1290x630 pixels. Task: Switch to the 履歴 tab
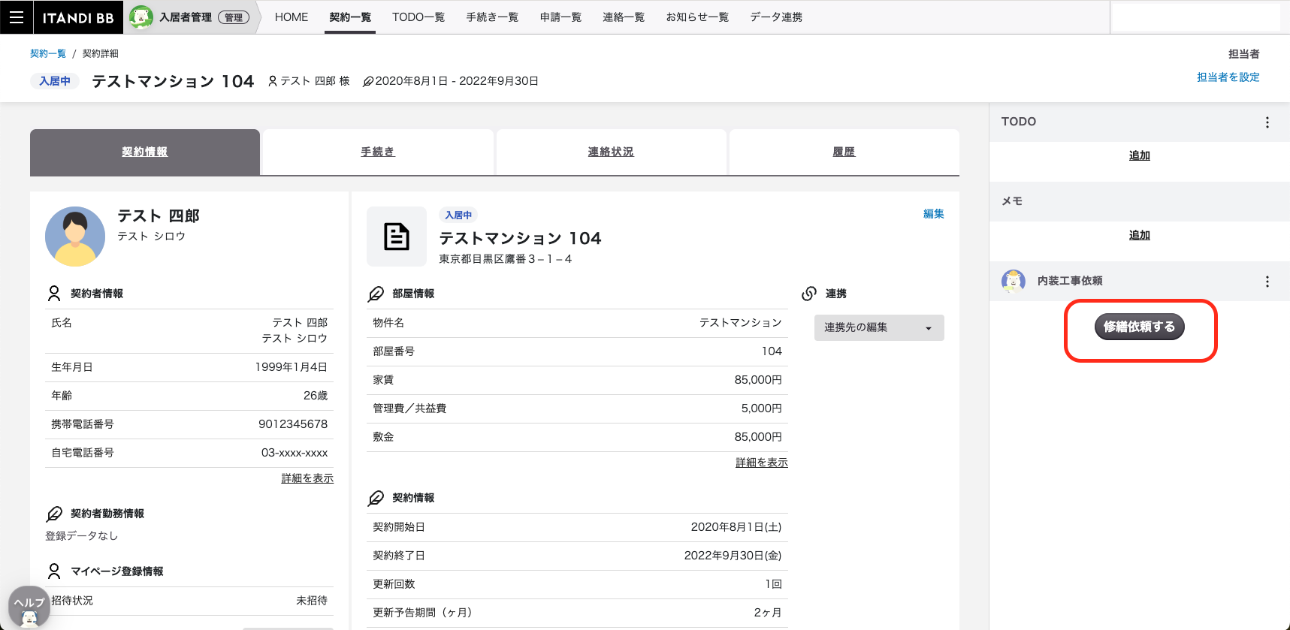click(844, 152)
